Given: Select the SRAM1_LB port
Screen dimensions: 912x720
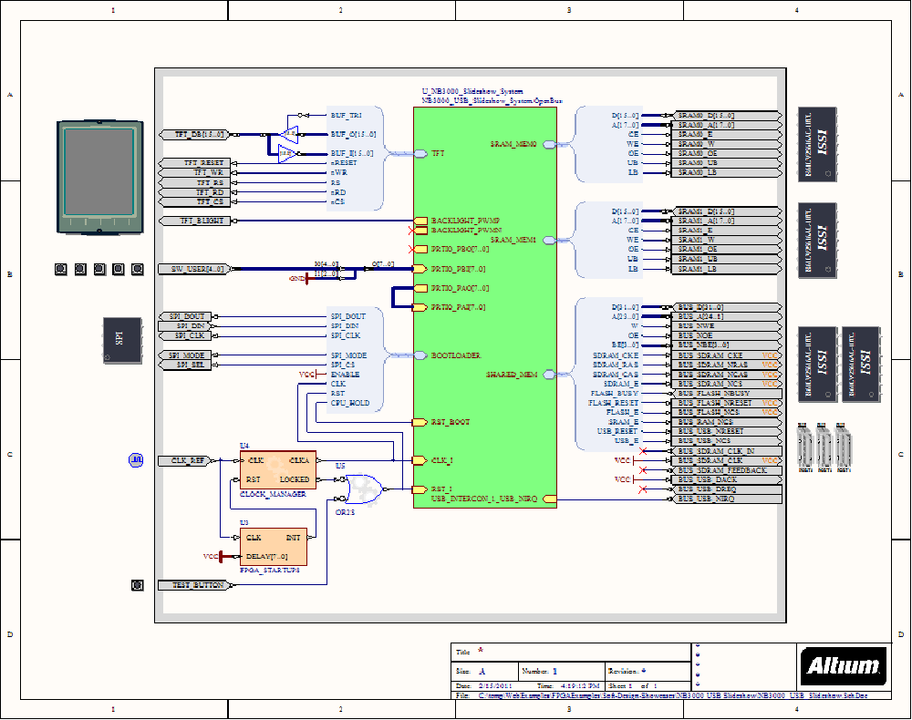Looking at the screenshot, I should pyautogui.click(x=727, y=269).
